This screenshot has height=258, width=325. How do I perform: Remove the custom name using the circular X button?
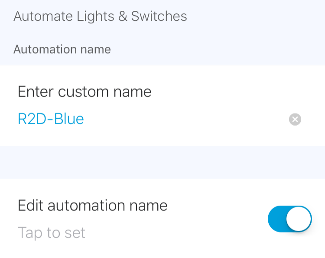click(295, 119)
